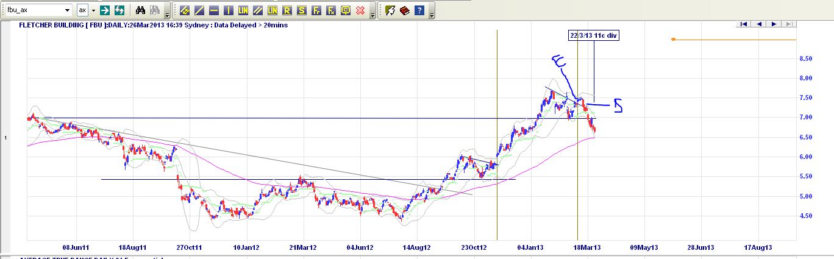This screenshot has width=834, height=259.
Task: Click the 22/3/13 11c div label
Action: (594, 36)
